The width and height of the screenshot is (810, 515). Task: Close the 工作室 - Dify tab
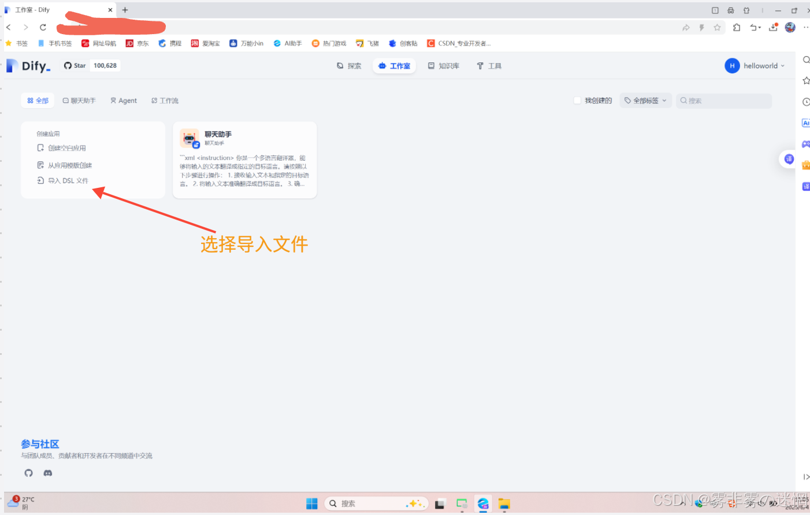tap(110, 10)
